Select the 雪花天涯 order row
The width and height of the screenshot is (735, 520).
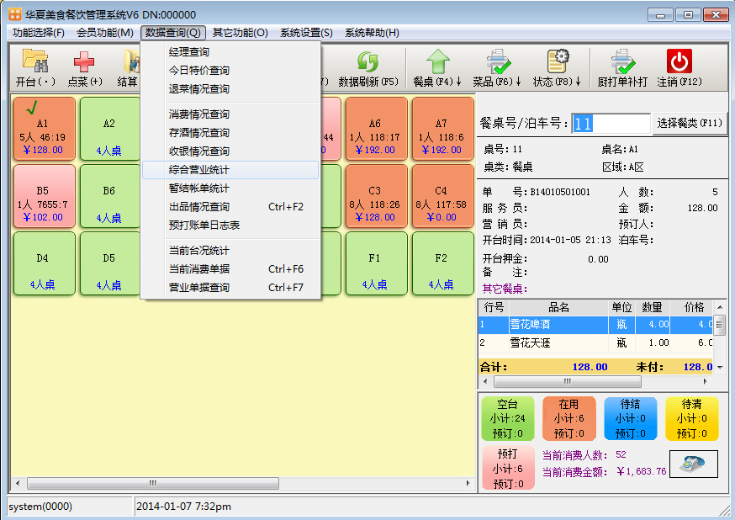(x=553, y=343)
